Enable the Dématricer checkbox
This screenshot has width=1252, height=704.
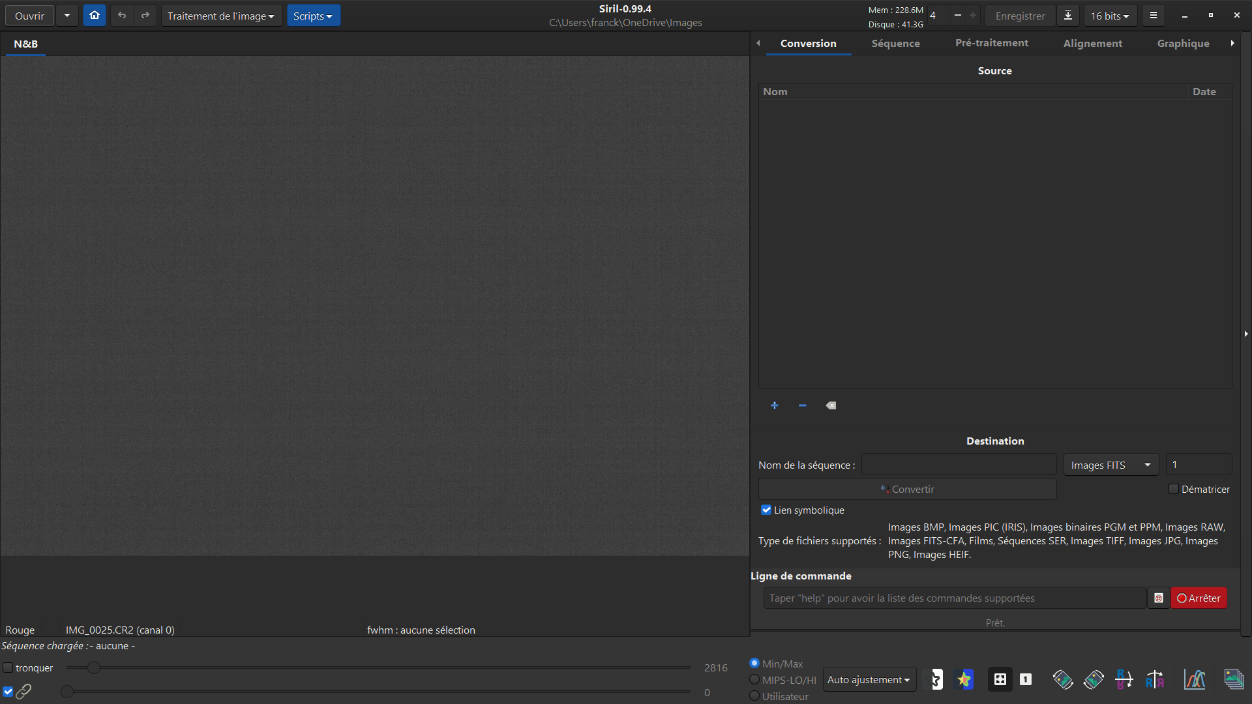[x=1174, y=489]
